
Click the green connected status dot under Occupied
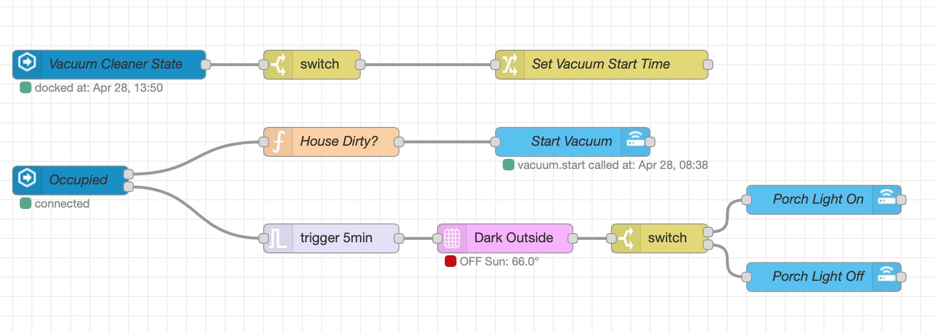25,204
